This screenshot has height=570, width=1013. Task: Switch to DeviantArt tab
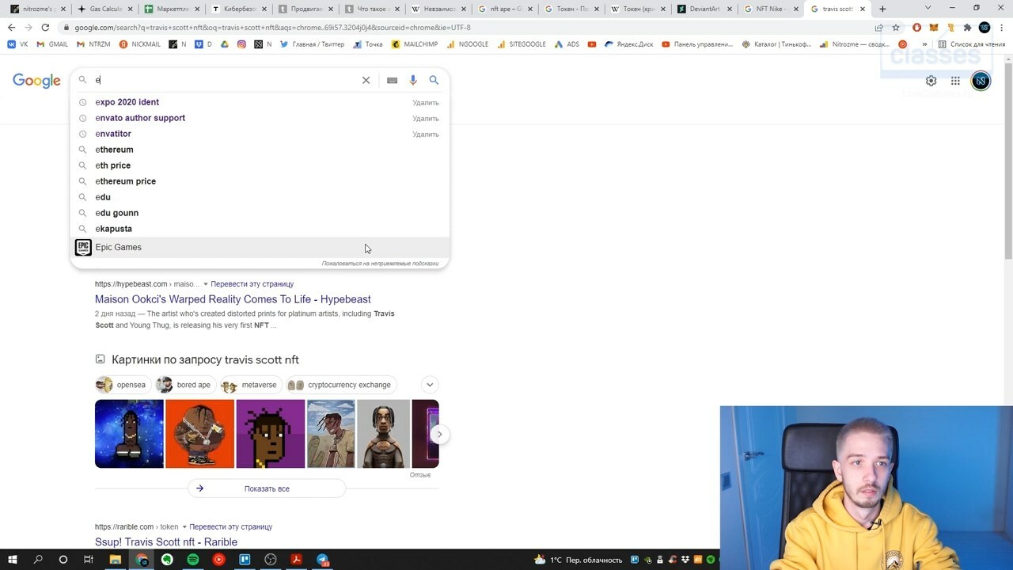click(704, 9)
